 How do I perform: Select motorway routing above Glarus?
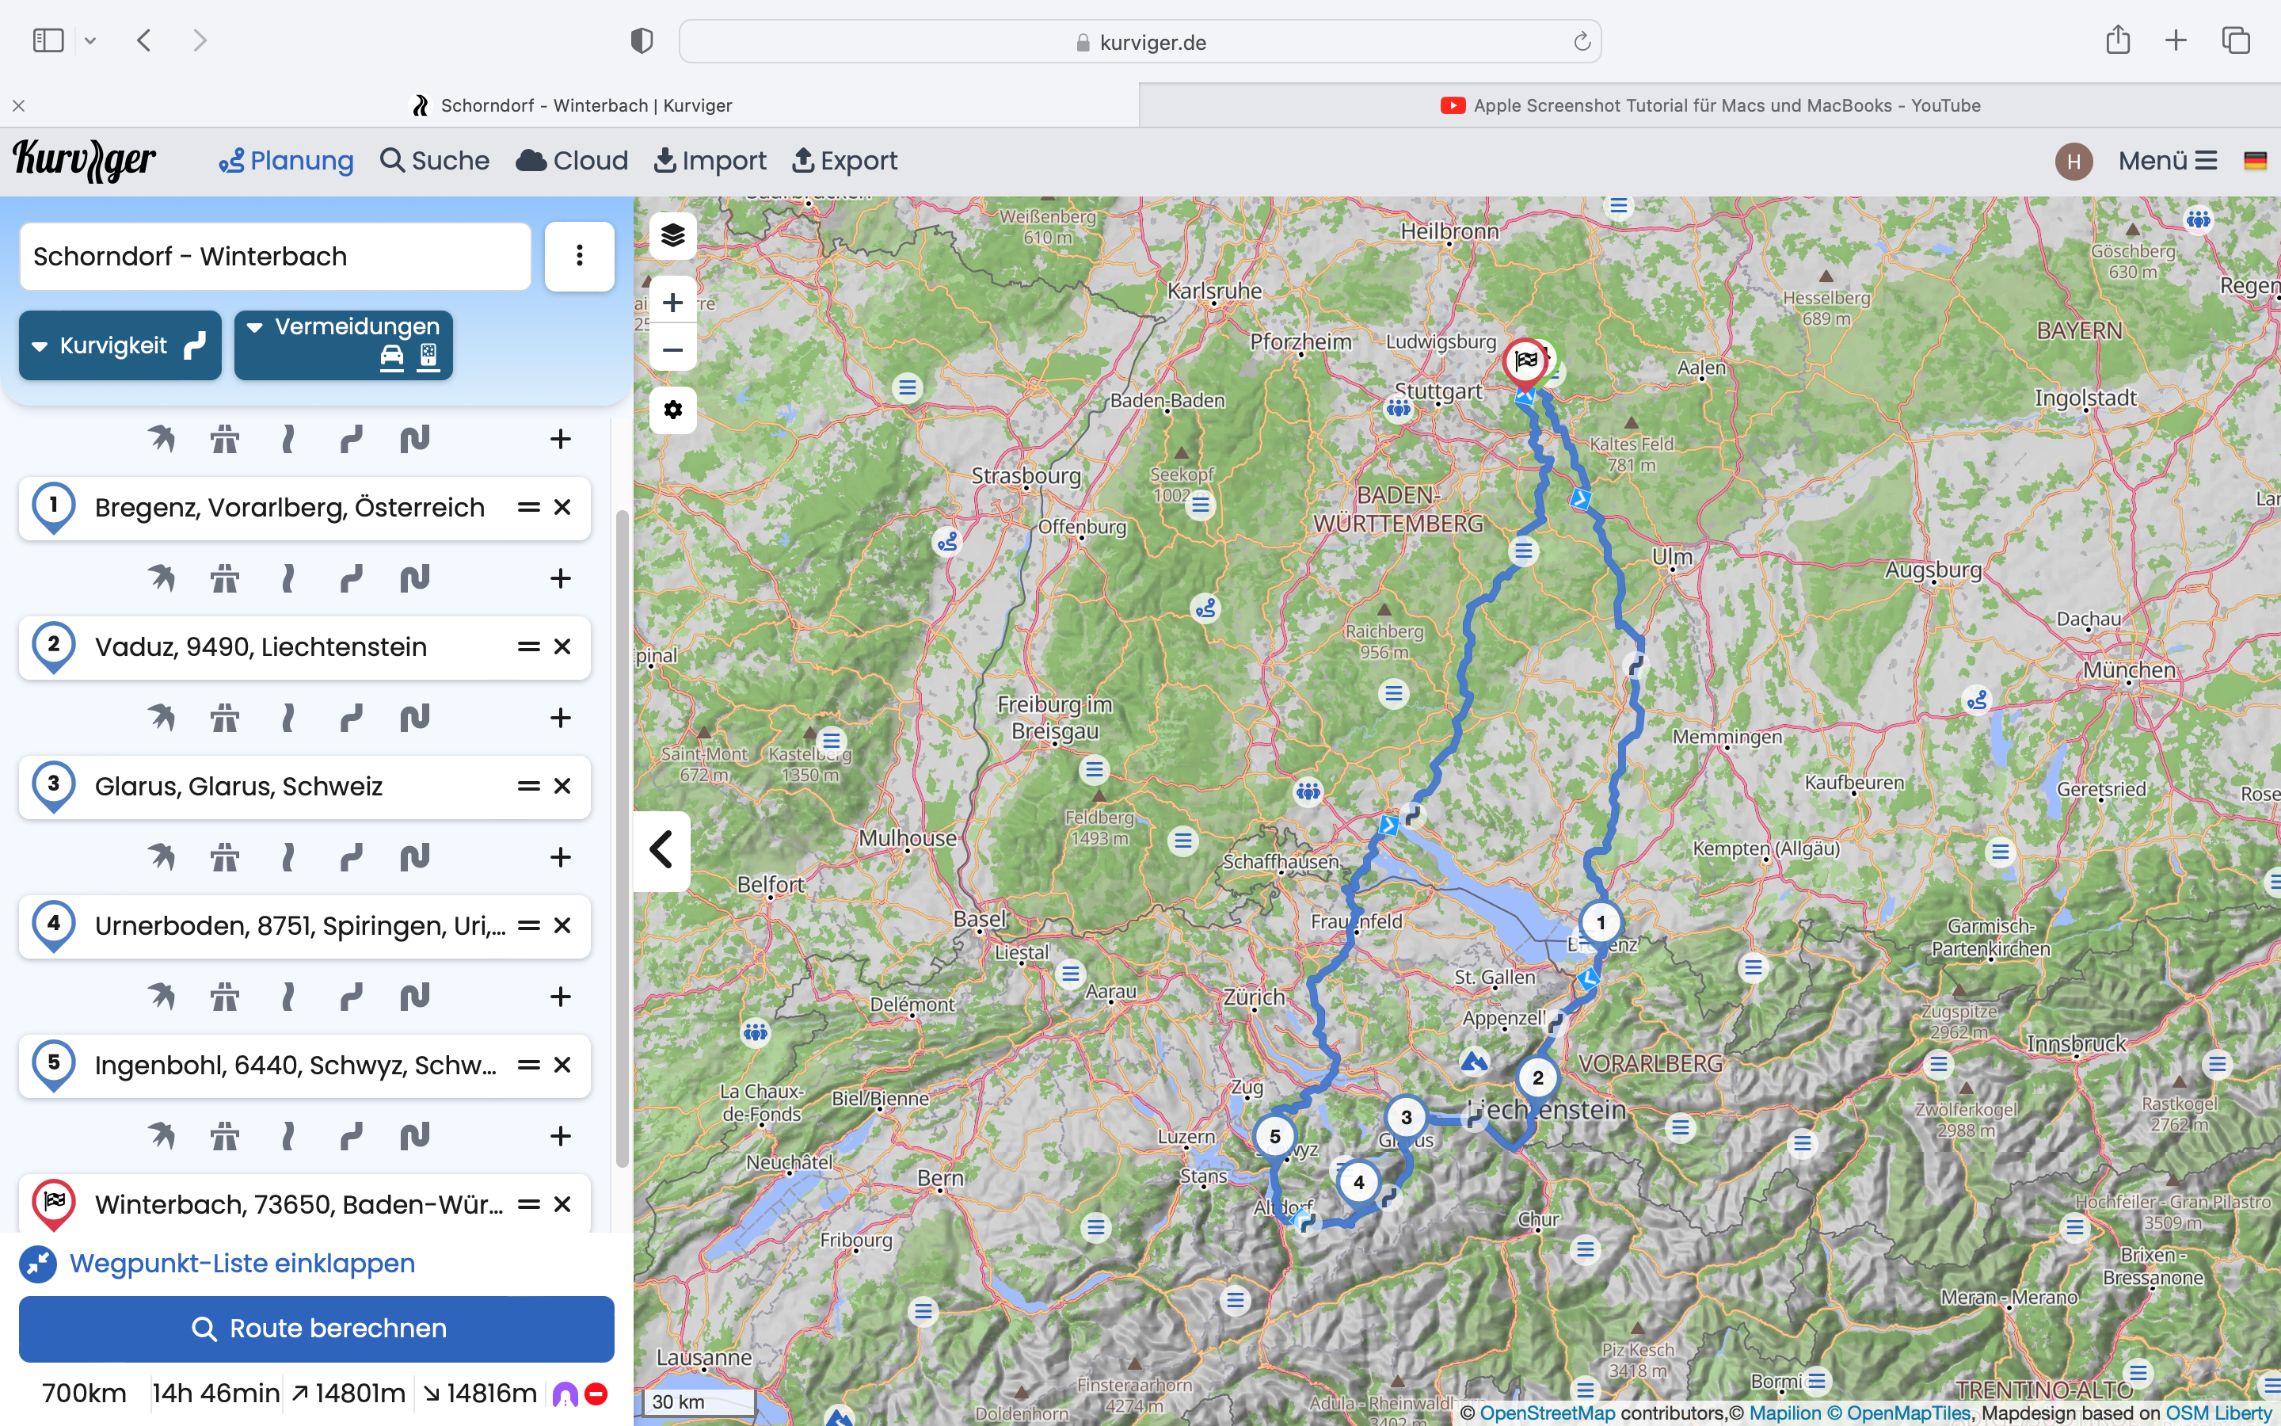(224, 718)
